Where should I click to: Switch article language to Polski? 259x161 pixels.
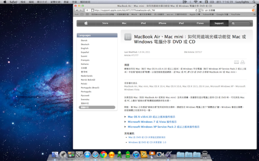coord(84,84)
